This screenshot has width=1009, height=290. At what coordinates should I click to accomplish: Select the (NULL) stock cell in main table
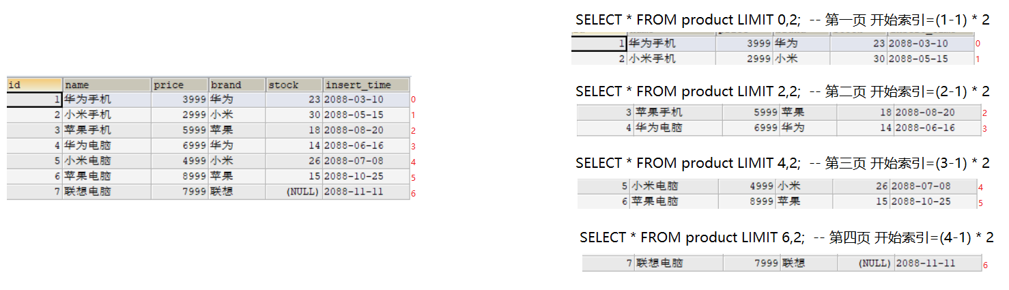[x=294, y=192]
